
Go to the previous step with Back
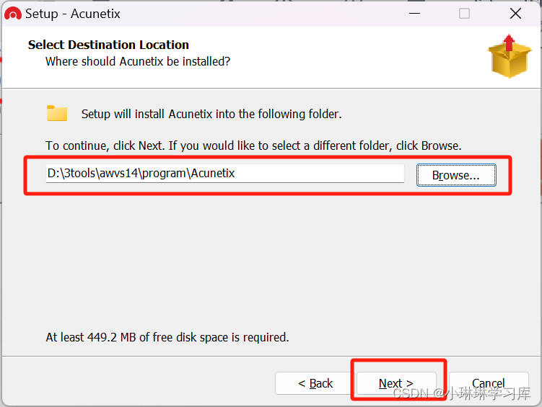pos(315,383)
